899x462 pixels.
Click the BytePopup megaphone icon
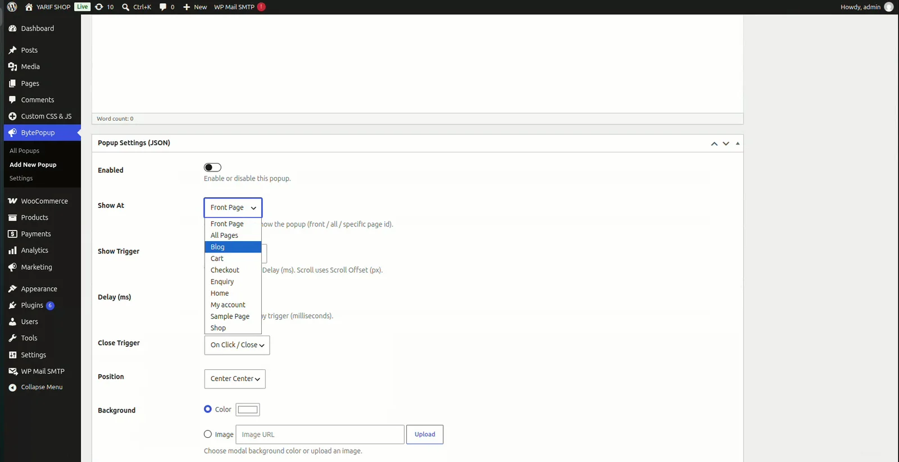[x=12, y=133]
